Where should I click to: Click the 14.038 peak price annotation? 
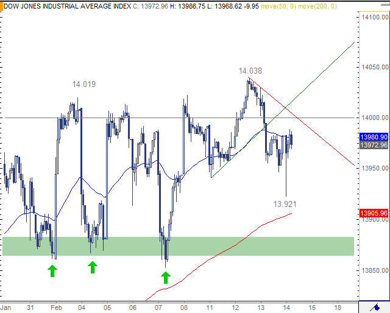point(250,71)
